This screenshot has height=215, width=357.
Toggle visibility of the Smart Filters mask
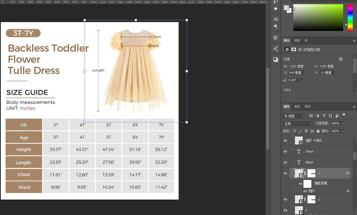300,184
